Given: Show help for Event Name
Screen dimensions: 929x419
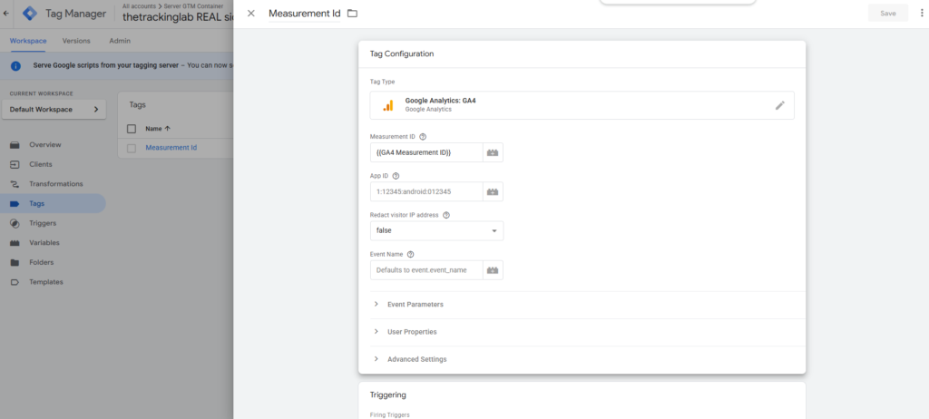Looking at the screenshot, I should (x=410, y=254).
